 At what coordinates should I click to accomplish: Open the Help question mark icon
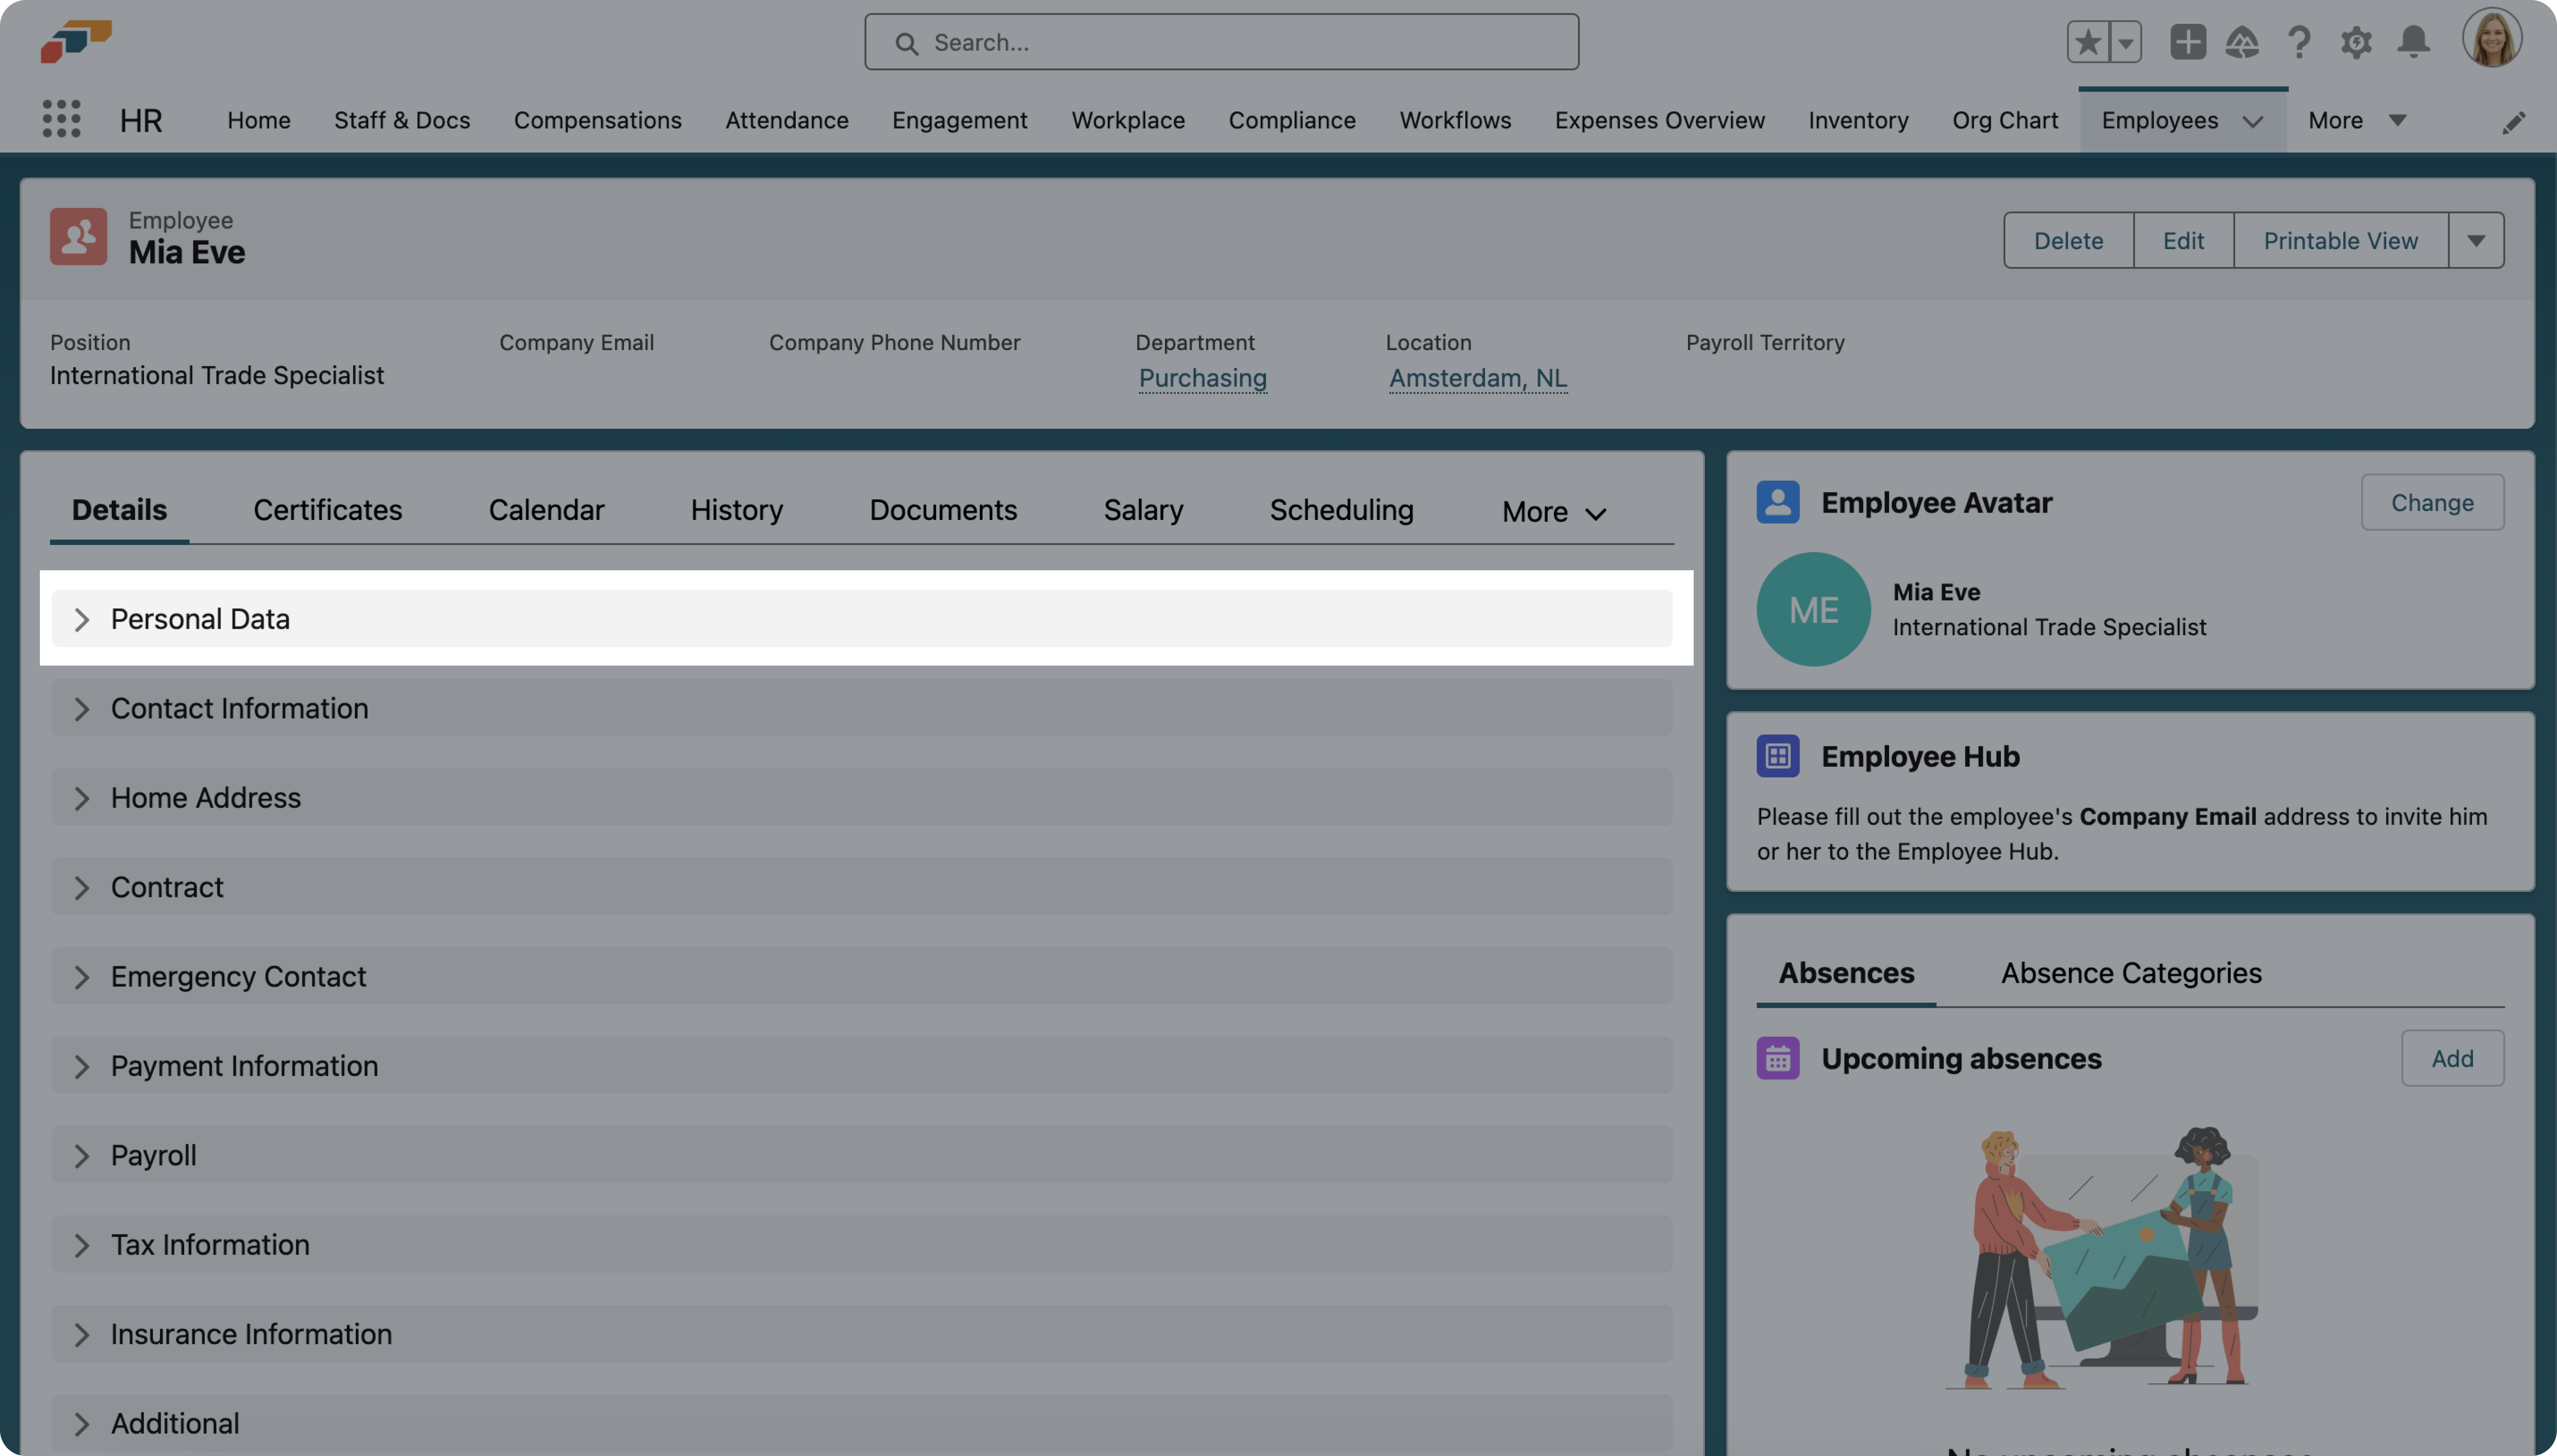[2299, 42]
